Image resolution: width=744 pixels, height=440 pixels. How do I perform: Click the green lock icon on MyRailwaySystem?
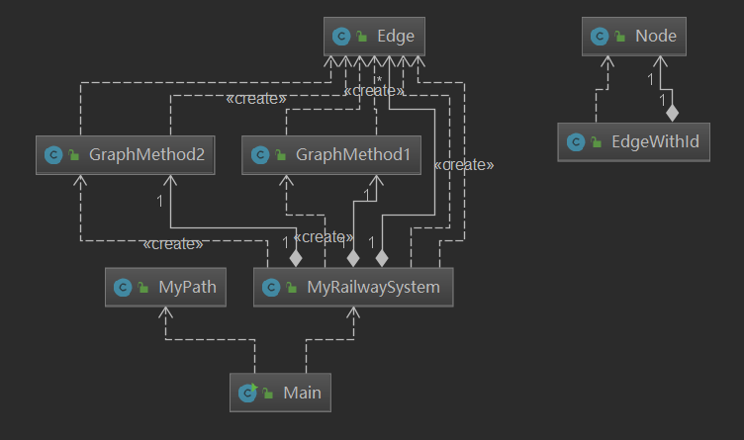[x=291, y=288]
